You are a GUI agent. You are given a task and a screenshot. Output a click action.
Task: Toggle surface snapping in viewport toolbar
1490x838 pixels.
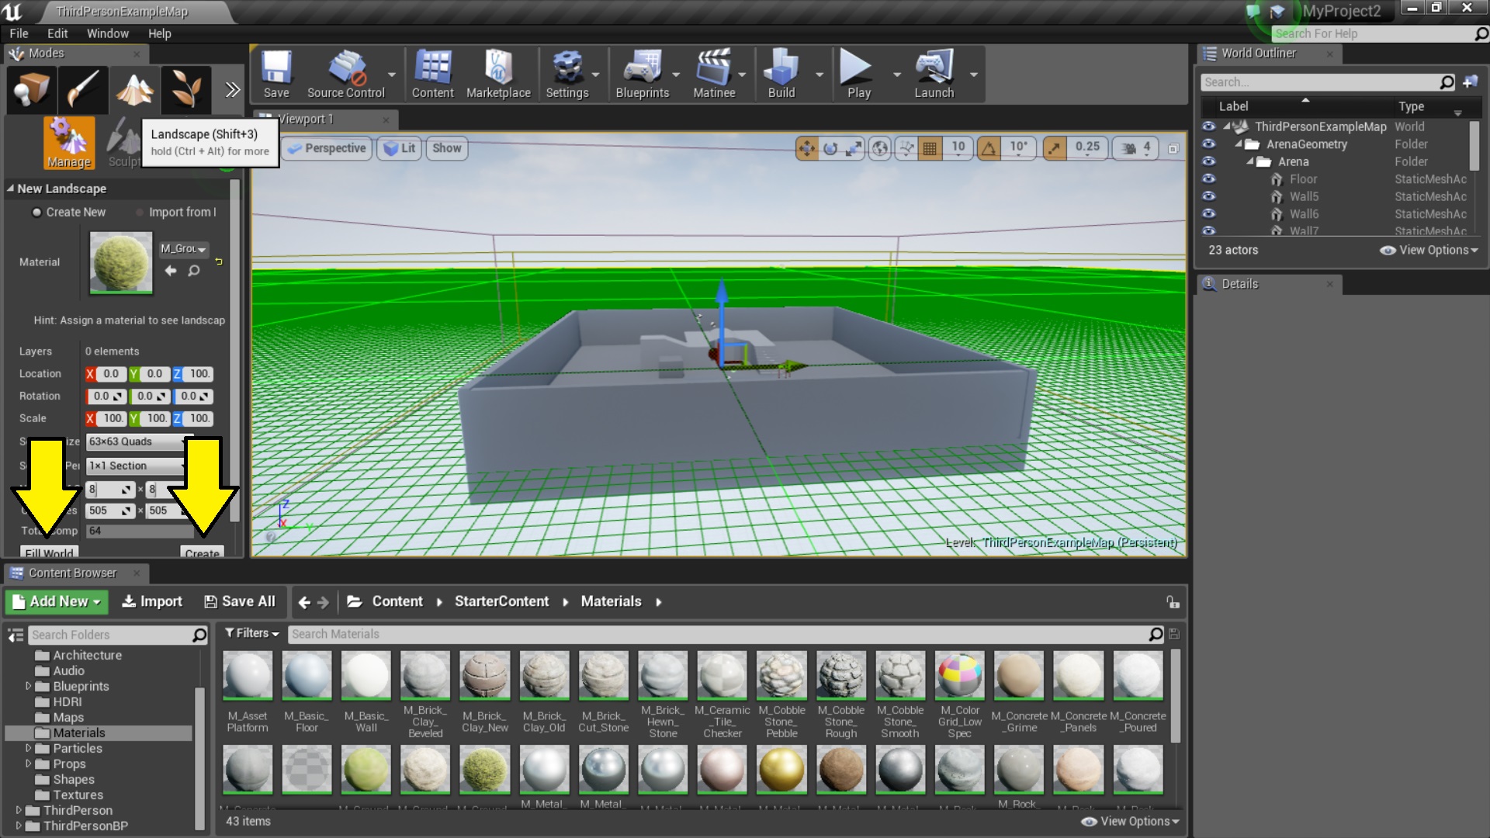(906, 148)
